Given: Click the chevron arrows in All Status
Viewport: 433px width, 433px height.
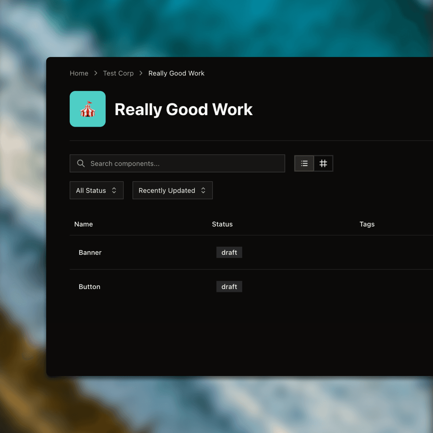Looking at the screenshot, I should 114,191.
